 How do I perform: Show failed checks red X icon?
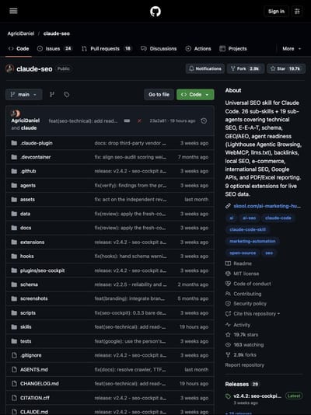[139, 121]
